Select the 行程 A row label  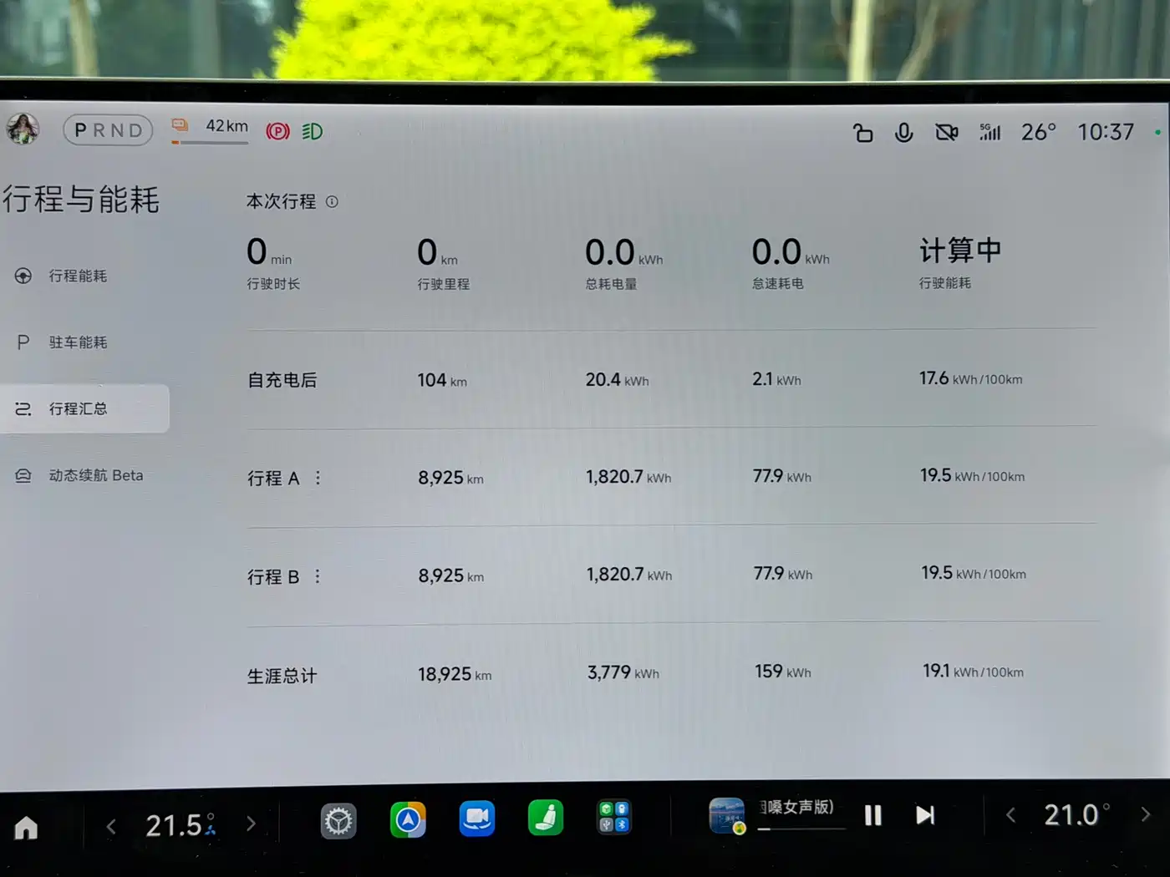point(273,479)
